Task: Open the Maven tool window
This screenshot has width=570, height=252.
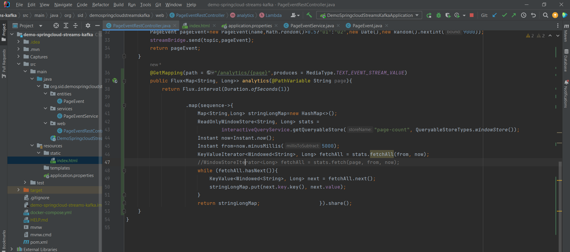Action: pos(566,33)
